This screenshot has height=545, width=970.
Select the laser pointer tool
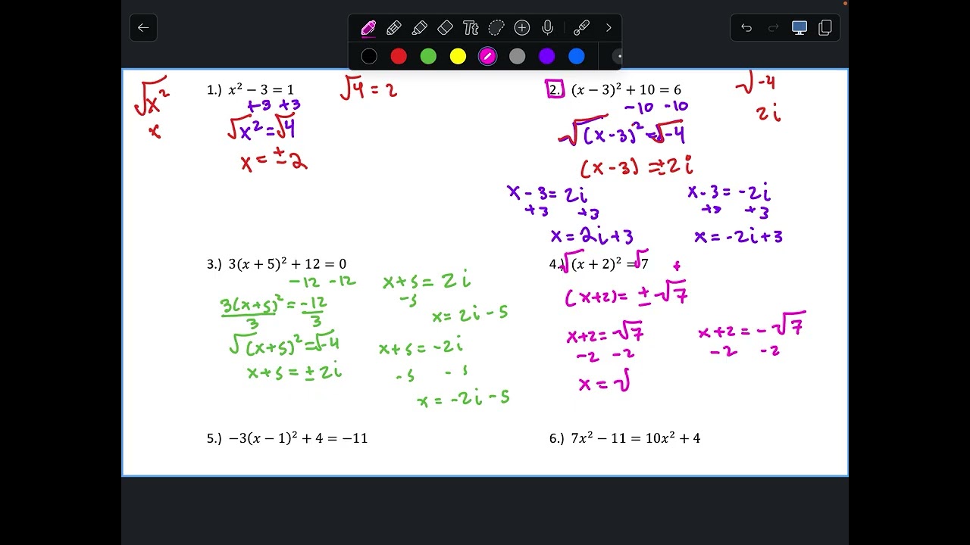(x=581, y=28)
